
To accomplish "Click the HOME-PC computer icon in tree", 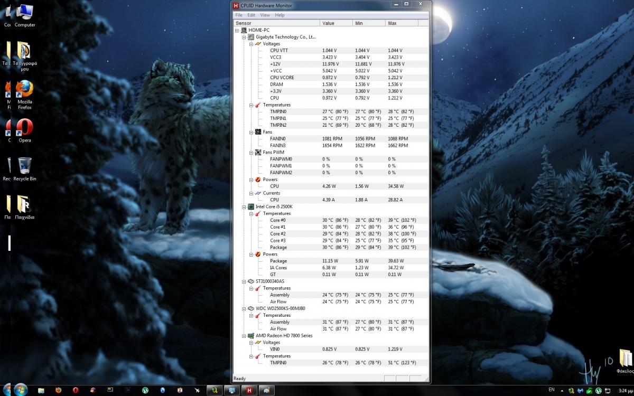I will (x=244, y=30).
